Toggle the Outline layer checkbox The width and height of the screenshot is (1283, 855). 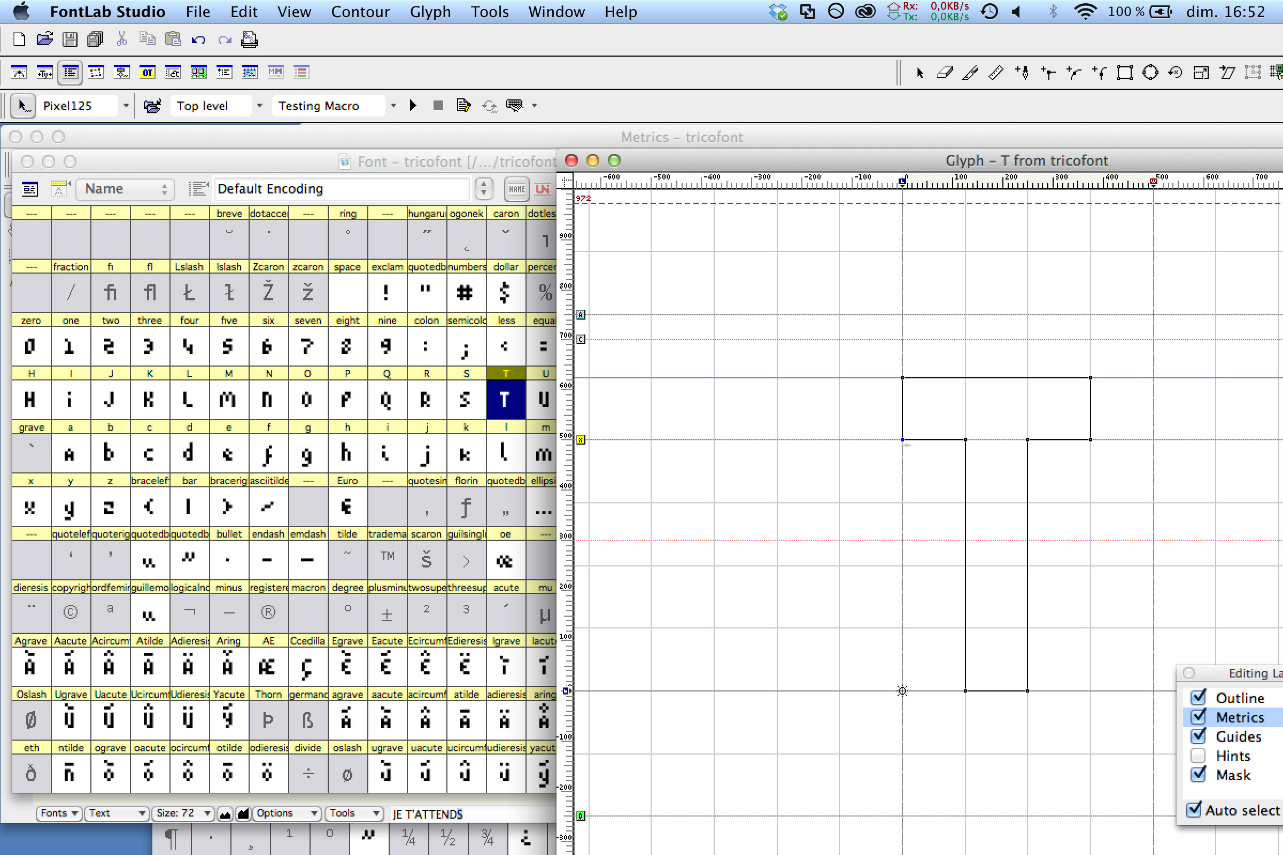pos(1199,697)
